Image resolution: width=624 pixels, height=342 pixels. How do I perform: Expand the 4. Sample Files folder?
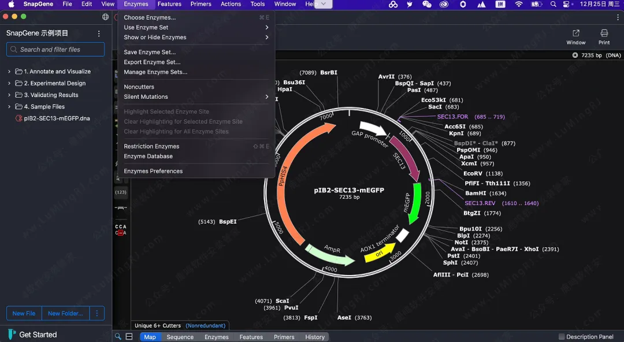(x=9, y=107)
